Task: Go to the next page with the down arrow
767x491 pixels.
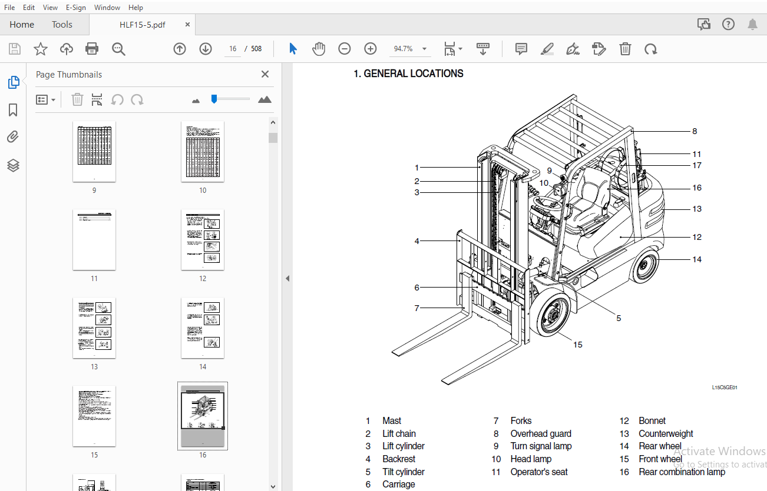Action: point(206,49)
